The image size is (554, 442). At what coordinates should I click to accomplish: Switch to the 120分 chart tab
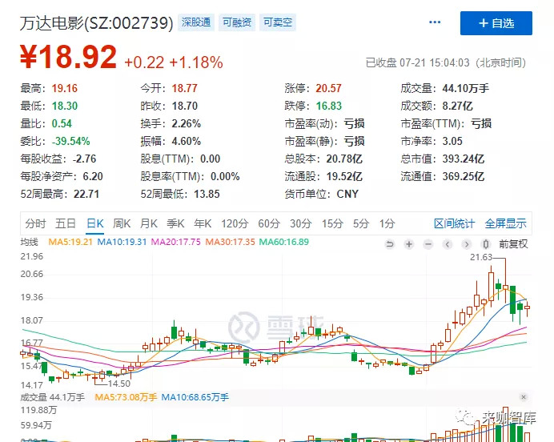tap(235, 223)
